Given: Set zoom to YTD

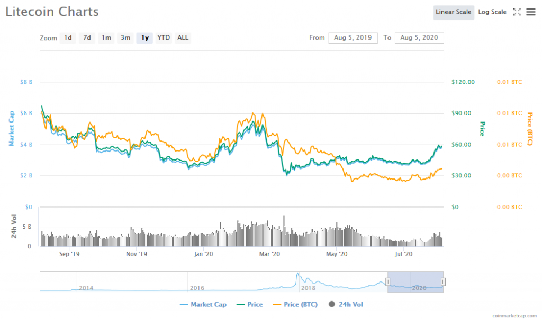Looking at the screenshot, I should coord(164,37).
